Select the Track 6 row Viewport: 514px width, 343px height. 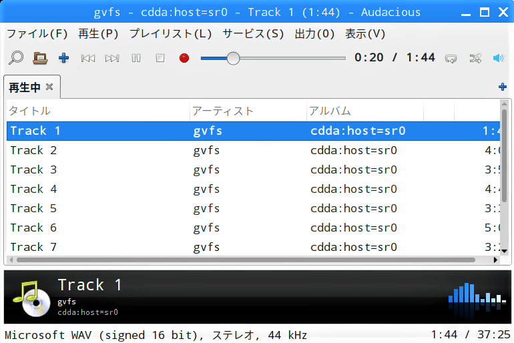coord(253,228)
